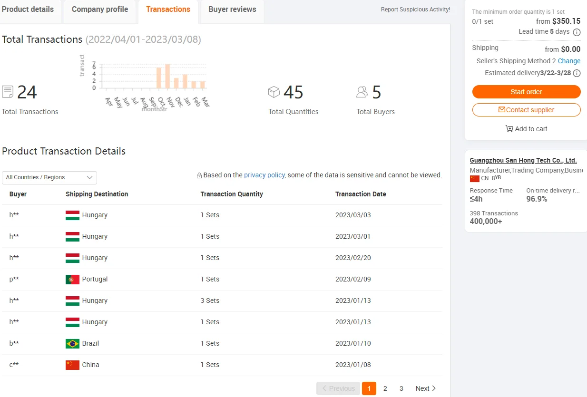Add to cart via cart icon

click(509, 129)
